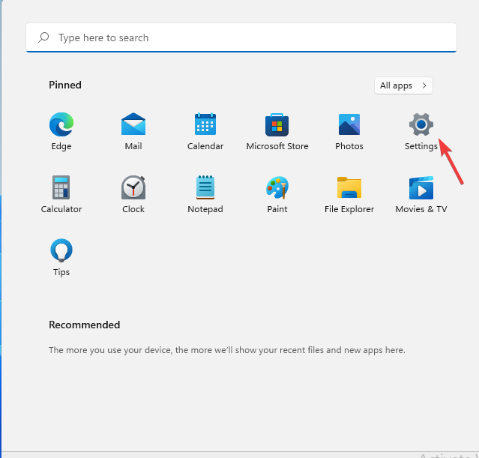Open the Tips lightbulb app
This screenshot has height=458, width=479.
[x=61, y=250]
